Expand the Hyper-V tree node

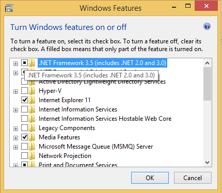click(15, 91)
